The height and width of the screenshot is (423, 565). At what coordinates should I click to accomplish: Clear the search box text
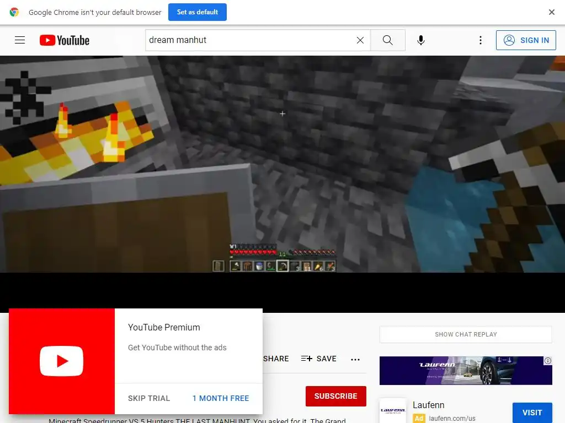360,40
